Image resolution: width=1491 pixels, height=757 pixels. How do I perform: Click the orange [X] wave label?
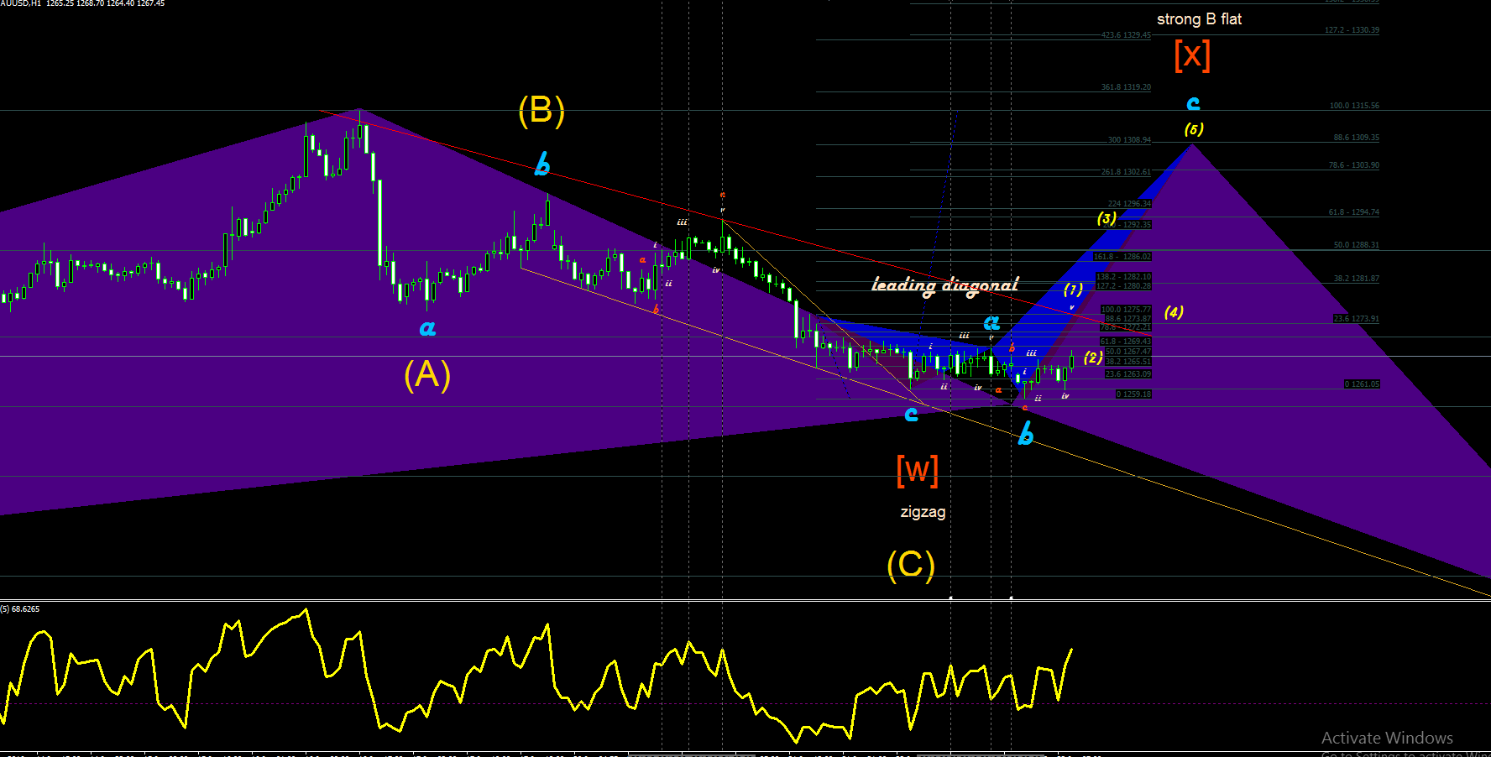1192,55
